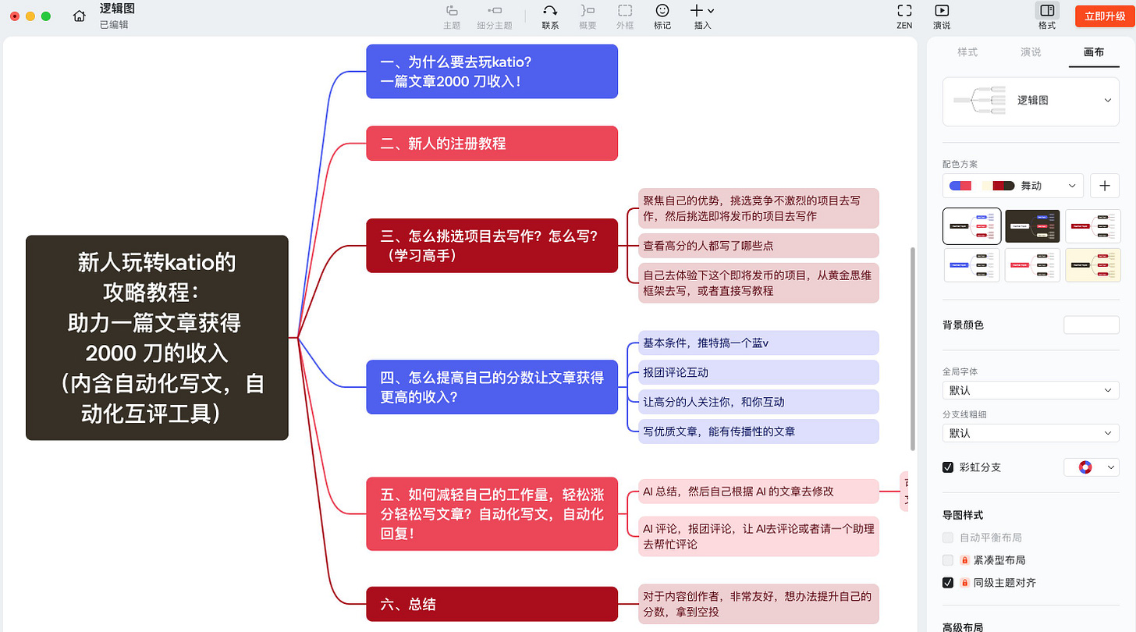Add a custom color scheme plus button

(1105, 186)
